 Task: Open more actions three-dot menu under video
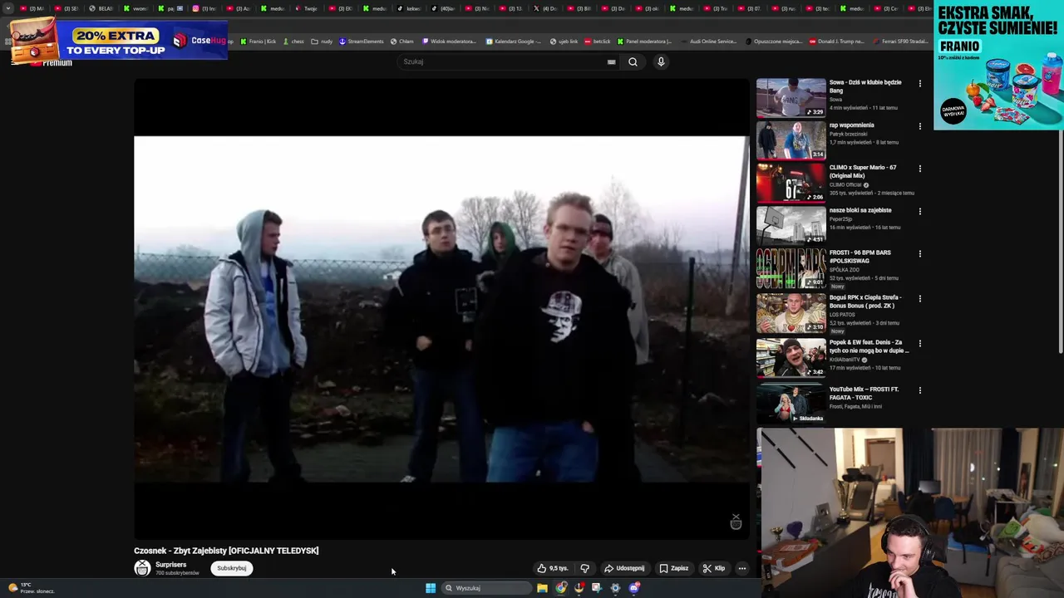(x=741, y=568)
